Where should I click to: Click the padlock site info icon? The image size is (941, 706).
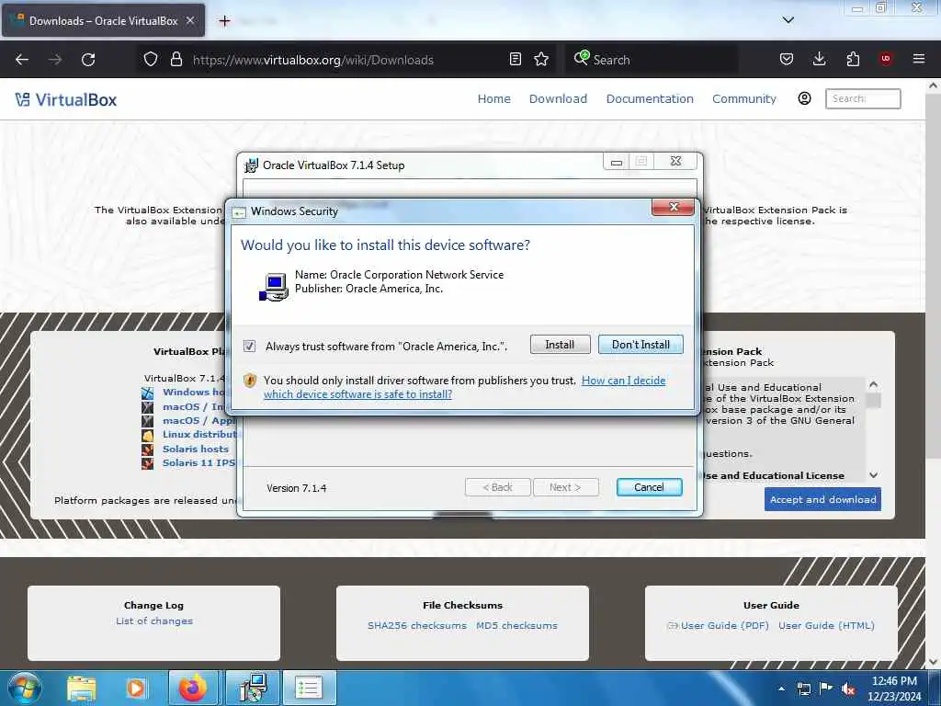(176, 59)
